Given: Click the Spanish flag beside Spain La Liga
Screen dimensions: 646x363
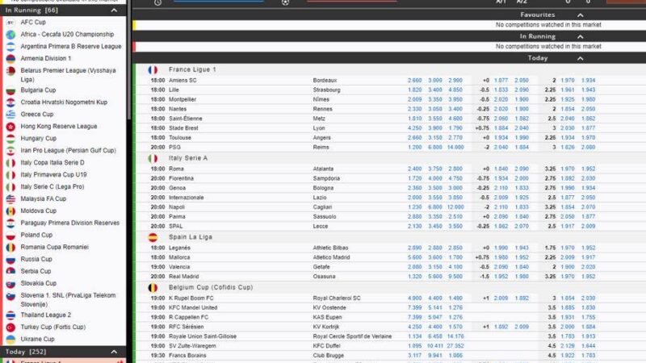Looking at the screenshot, I should point(153,237).
